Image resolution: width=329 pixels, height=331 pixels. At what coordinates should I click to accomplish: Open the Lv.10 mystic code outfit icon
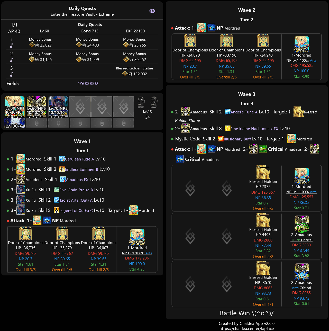point(148,102)
